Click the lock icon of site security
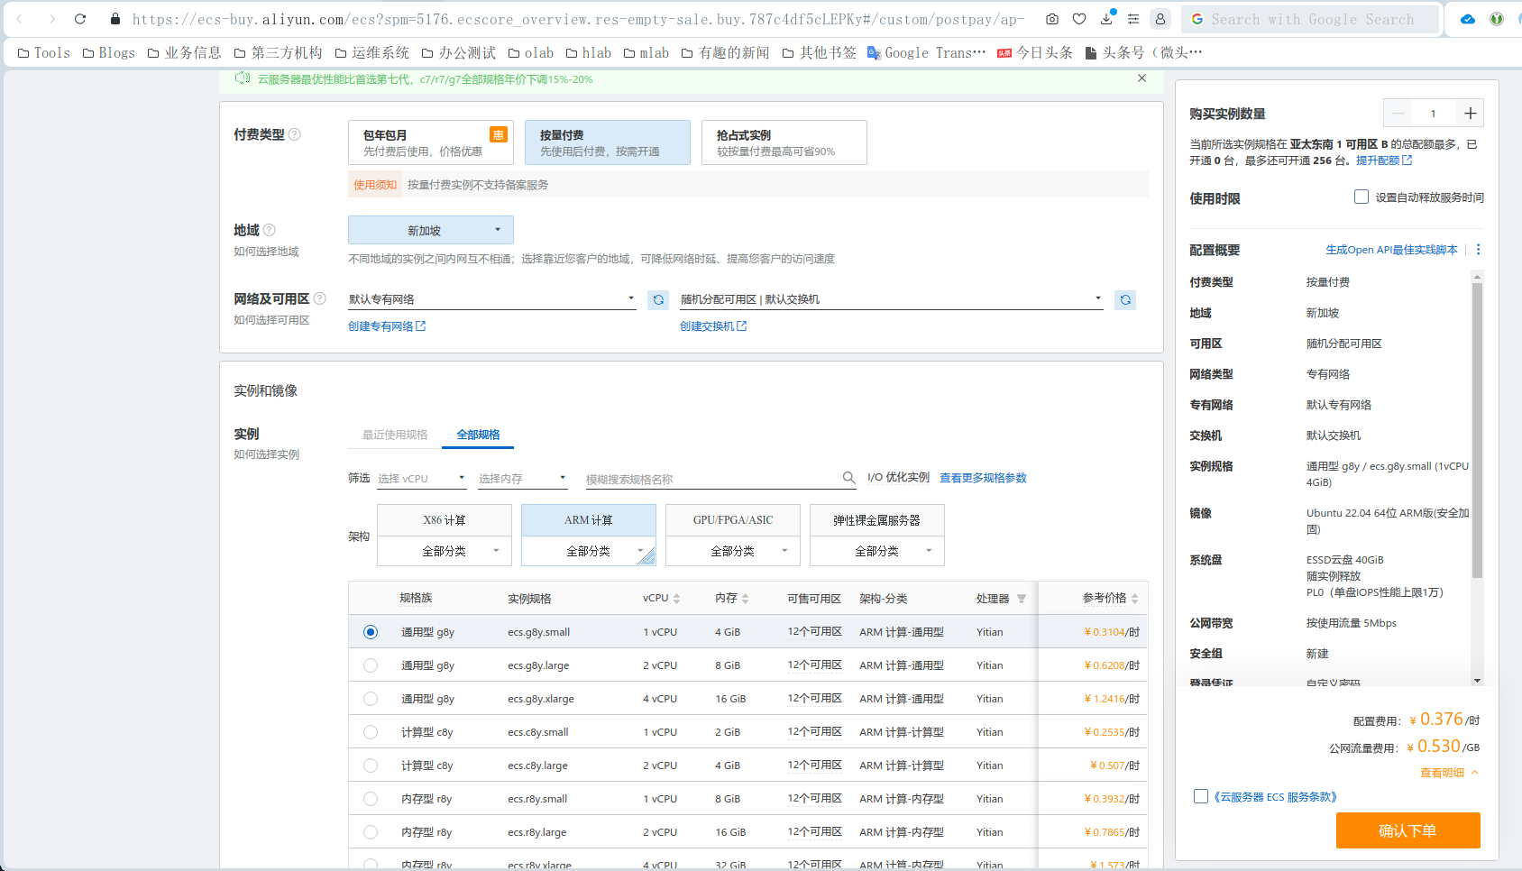The width and height of the screenshot is (1522, 871). coord(115,19)
